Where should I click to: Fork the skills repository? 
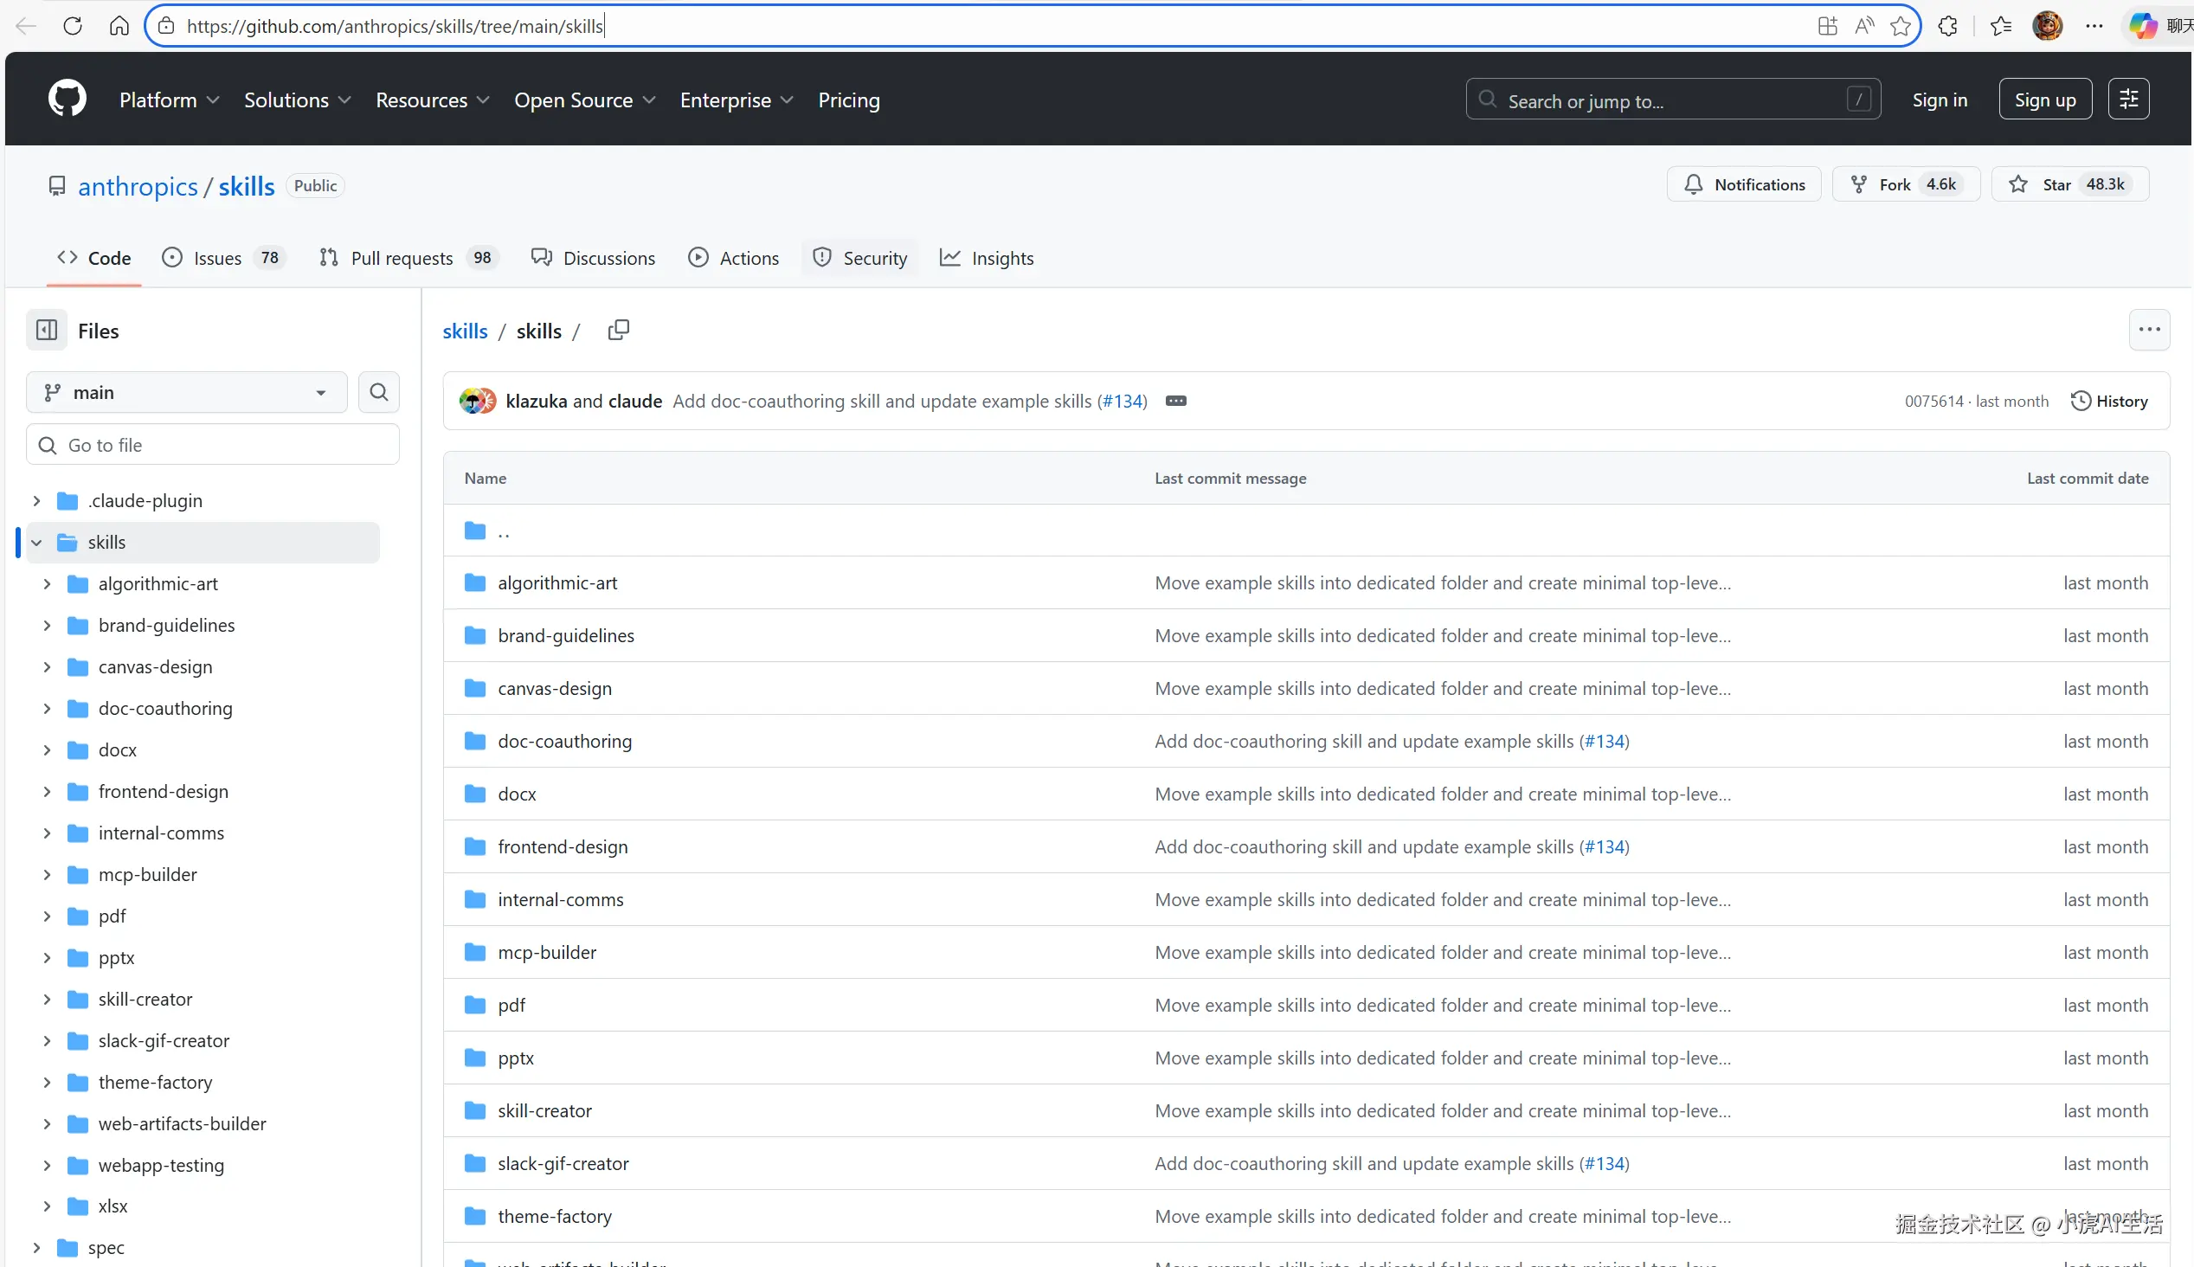[x=1905, y=184]
